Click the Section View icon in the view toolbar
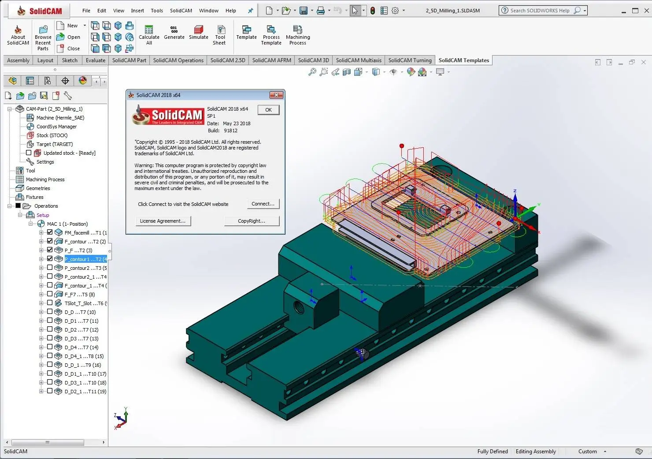 (347, 72)
